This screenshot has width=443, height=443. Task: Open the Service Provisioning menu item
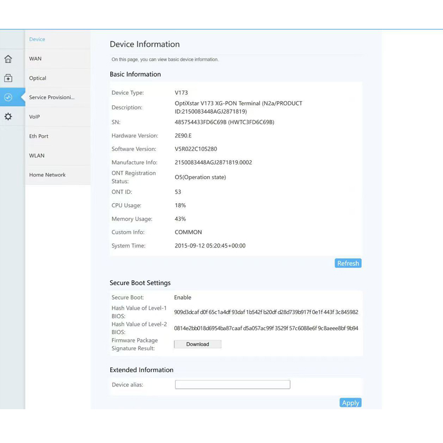51,97
